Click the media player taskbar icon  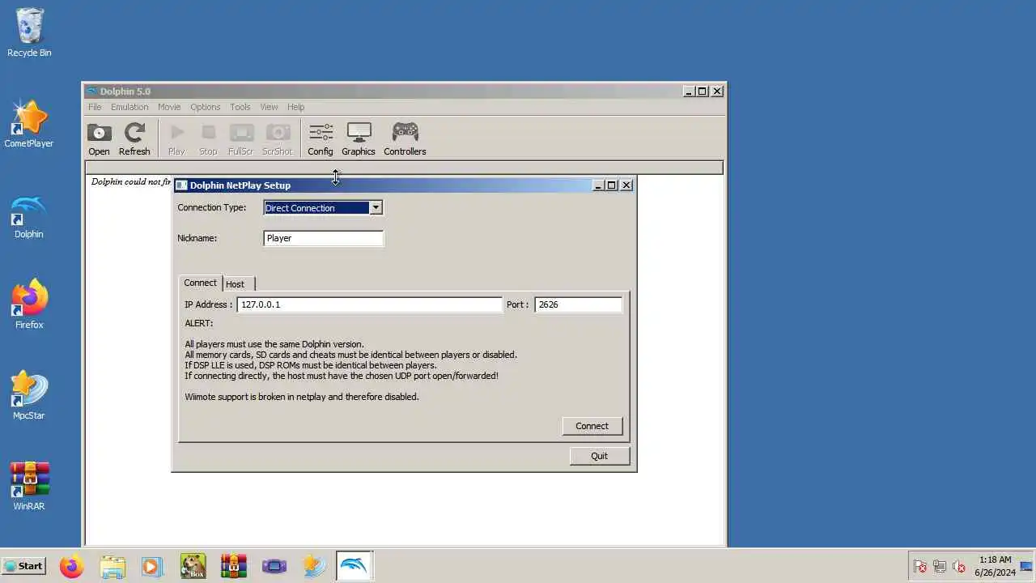pos(152,566)
